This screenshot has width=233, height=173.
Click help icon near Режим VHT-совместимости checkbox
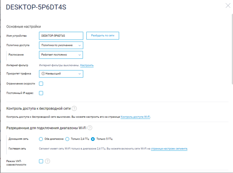click(x=47, y=161)
